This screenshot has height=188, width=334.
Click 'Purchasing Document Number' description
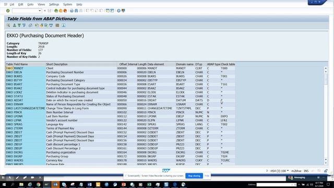[x=65, y=72]
